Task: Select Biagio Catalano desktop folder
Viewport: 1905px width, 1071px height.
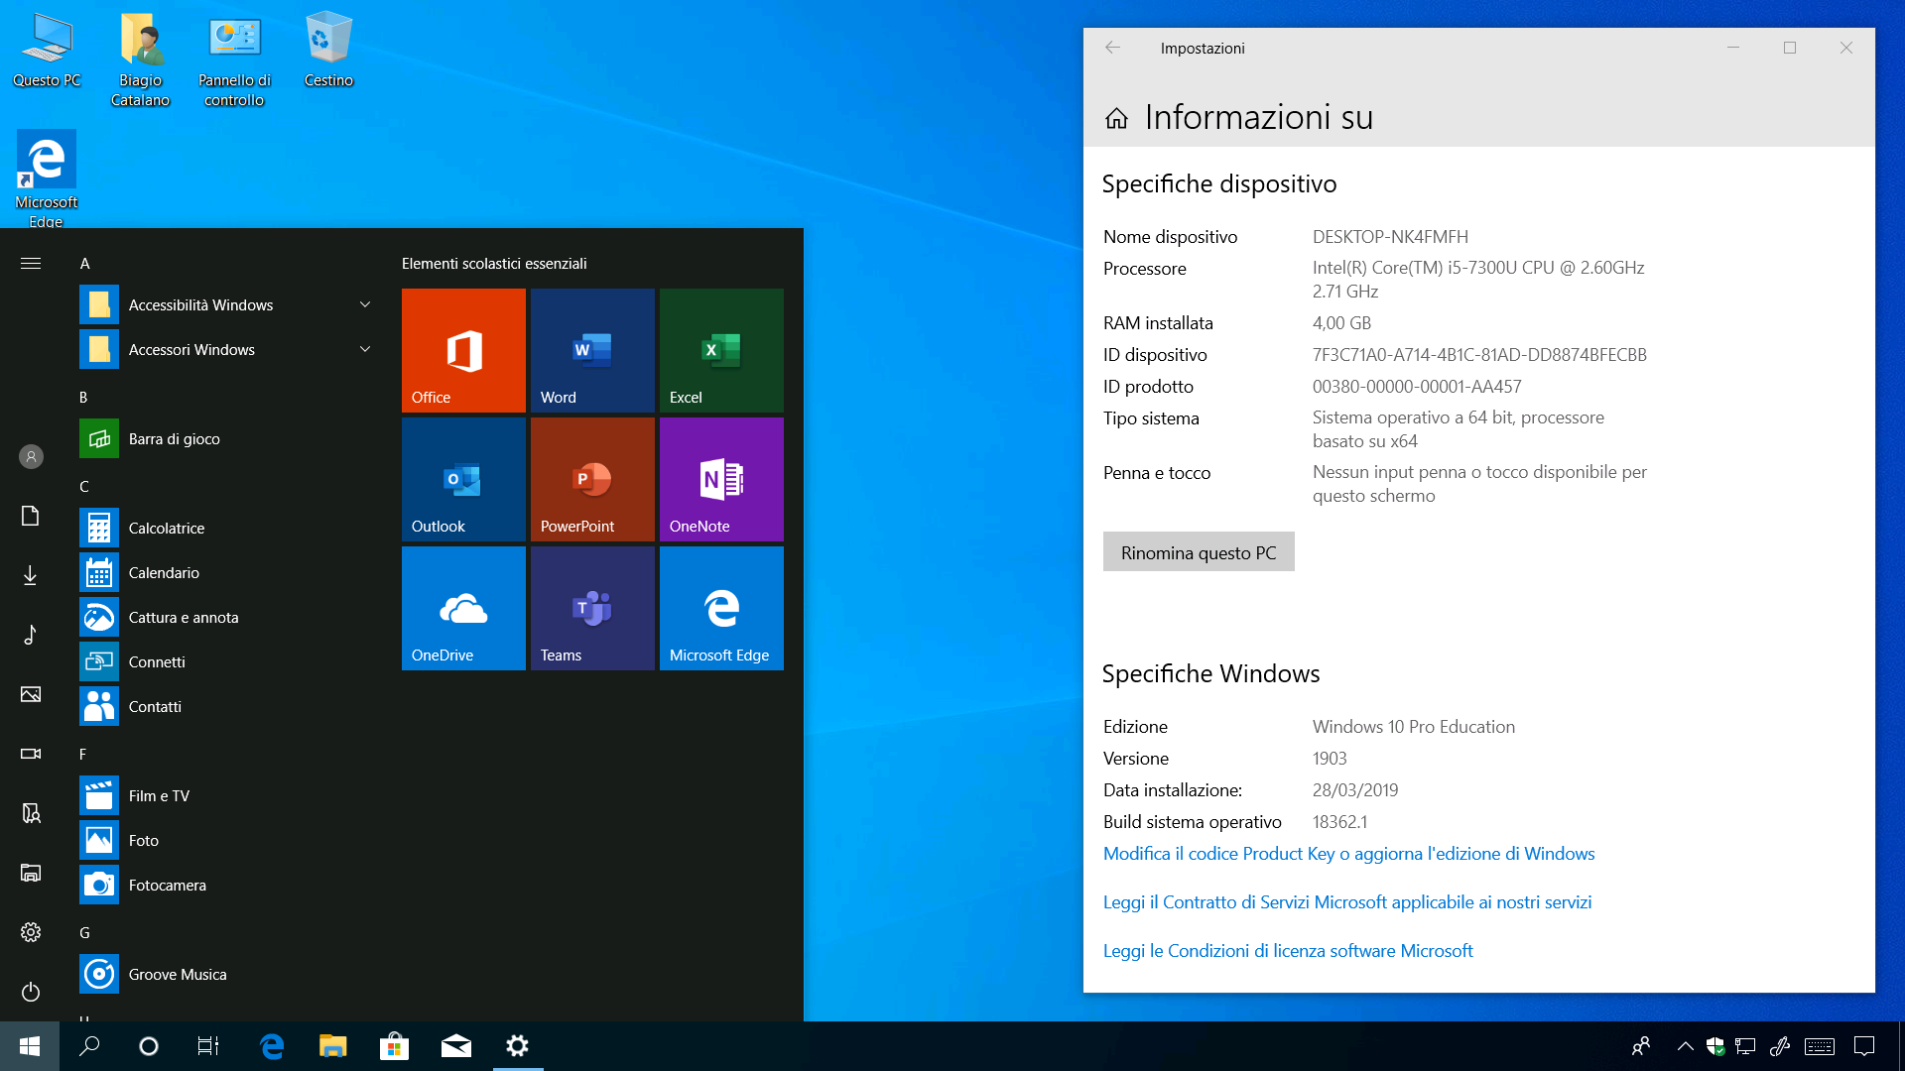Action: click(x=140, y=59)
